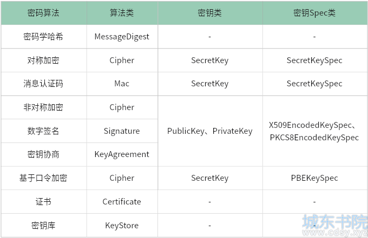Select the KeyAgreement cell
Image resolution: width=368 pixels, height=238 pixels.
pyautogui.click(x=122, y=154)
